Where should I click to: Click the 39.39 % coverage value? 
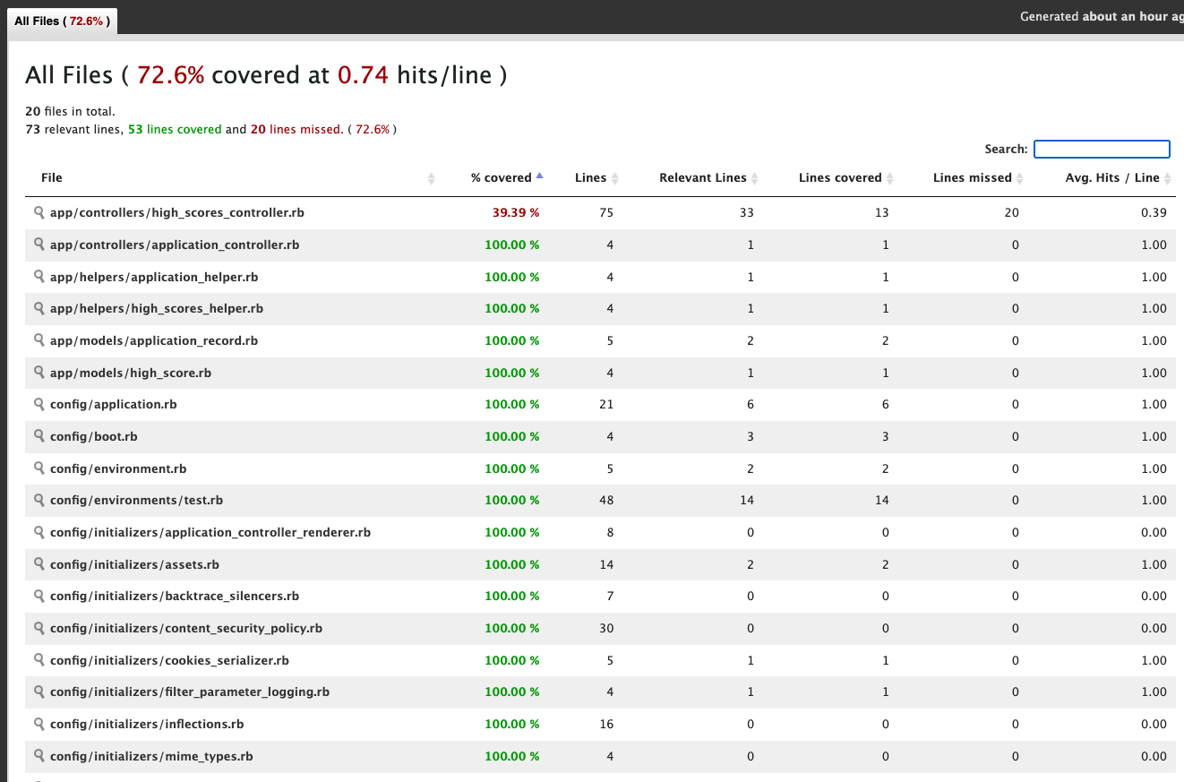coord(516,213)
